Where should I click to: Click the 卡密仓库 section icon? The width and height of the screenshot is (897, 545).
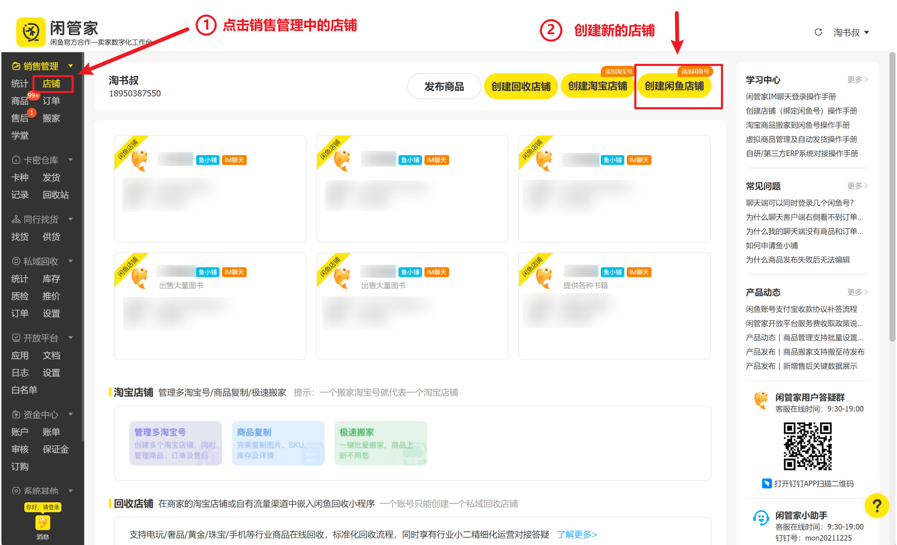[16, 160]
